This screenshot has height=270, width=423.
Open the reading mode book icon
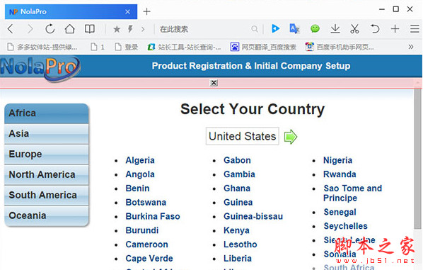90,28
